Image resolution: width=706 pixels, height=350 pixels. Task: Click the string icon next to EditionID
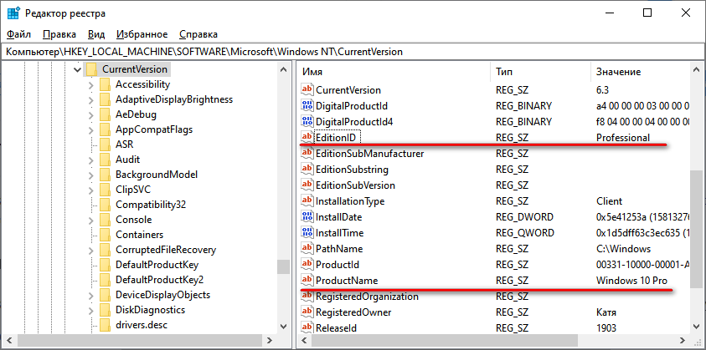[x=307, y=137]
